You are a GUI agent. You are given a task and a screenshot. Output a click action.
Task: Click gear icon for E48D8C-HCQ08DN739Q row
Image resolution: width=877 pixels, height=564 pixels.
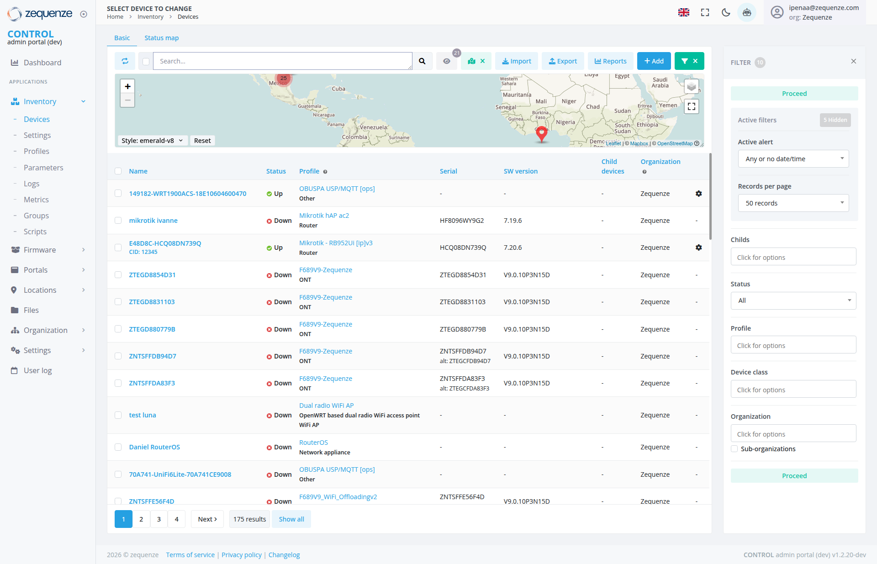[698, 248]
